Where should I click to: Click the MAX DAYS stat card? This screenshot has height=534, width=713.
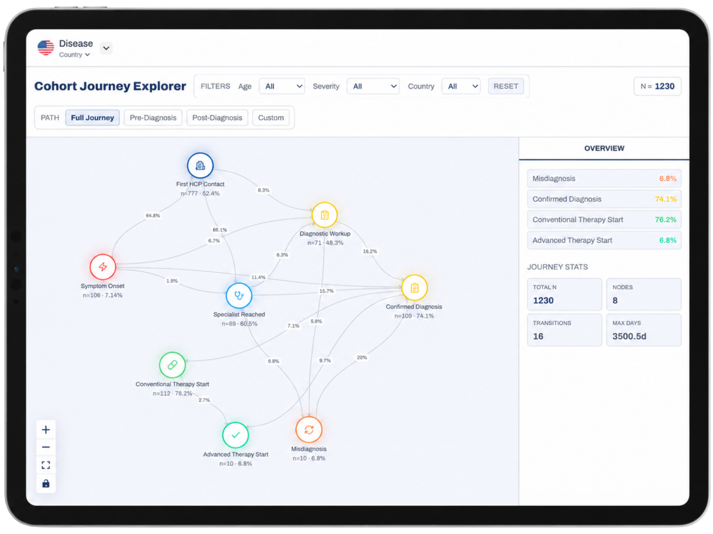(x=643, y=330)
